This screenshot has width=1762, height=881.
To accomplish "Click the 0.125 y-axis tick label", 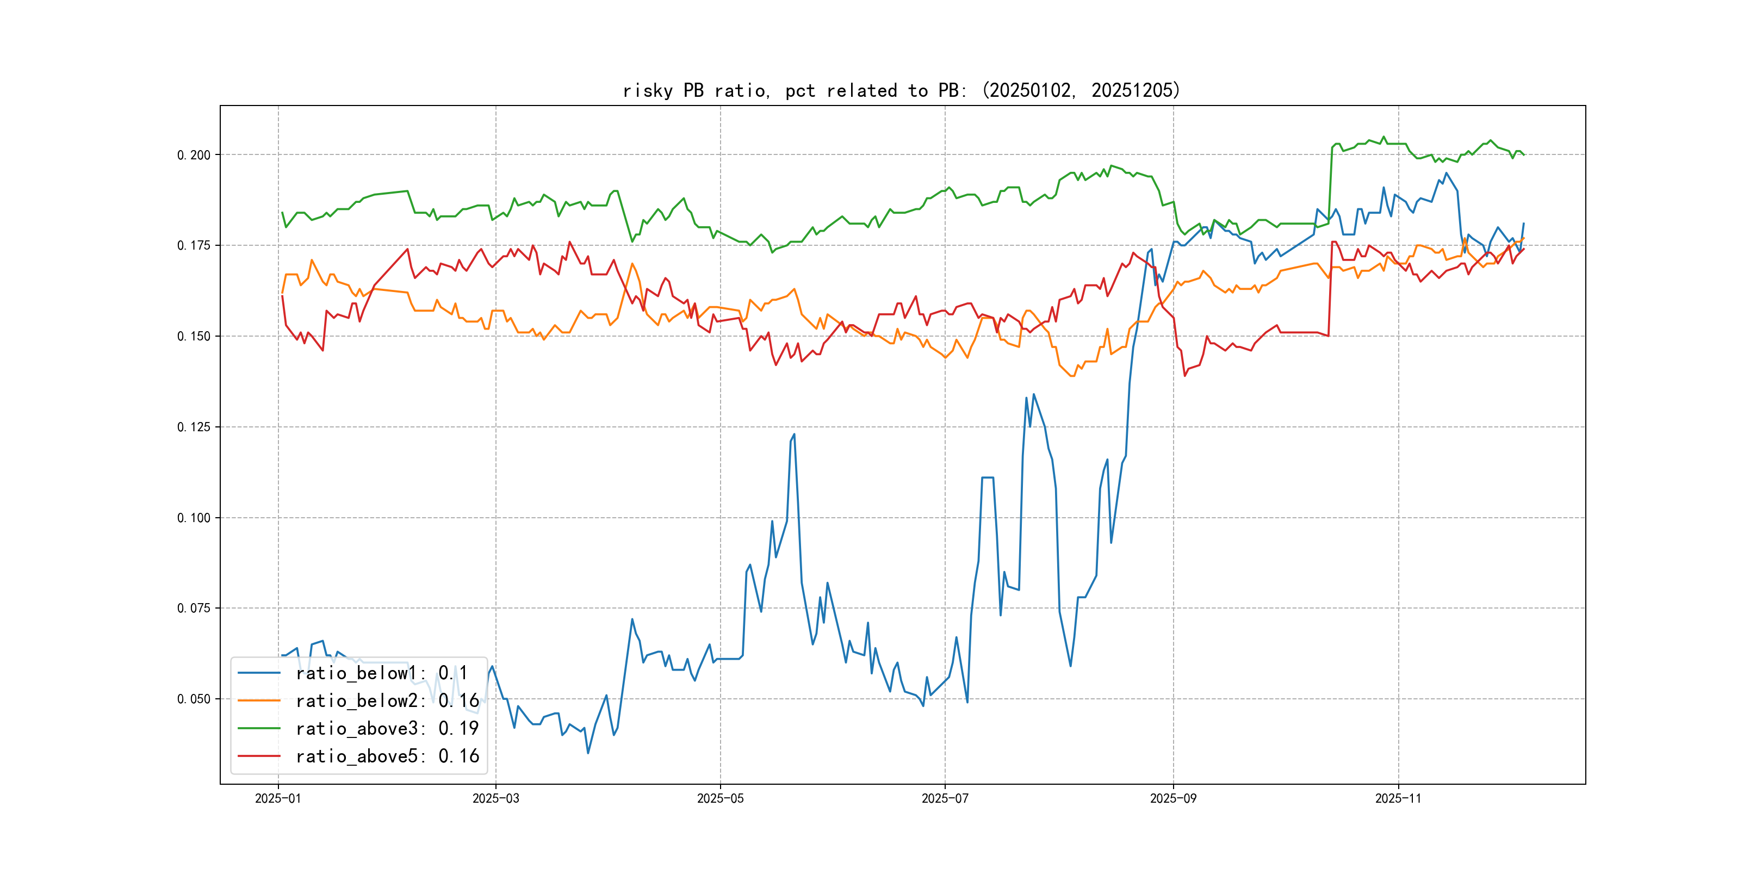I will point(194,427).
